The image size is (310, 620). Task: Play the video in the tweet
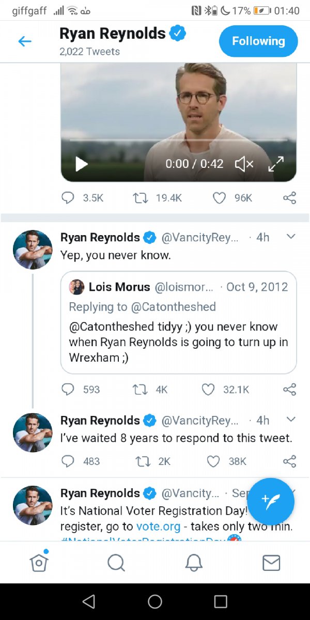pos(82,164)
